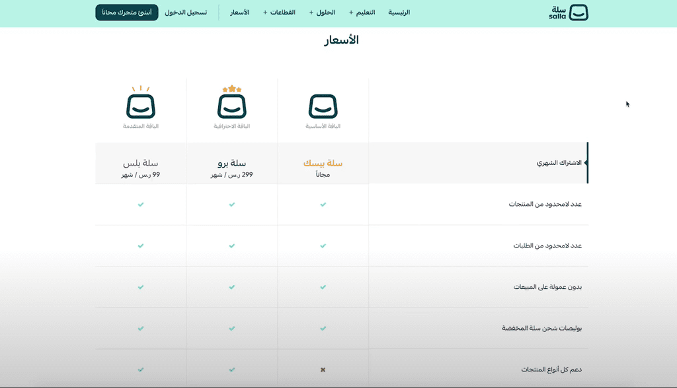Click the Salla Pro plan basket icon with stars

(232, 102)
